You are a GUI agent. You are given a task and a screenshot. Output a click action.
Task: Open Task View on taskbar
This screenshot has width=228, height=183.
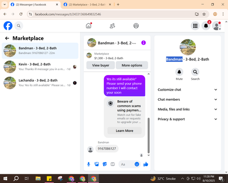pos(26,178)
